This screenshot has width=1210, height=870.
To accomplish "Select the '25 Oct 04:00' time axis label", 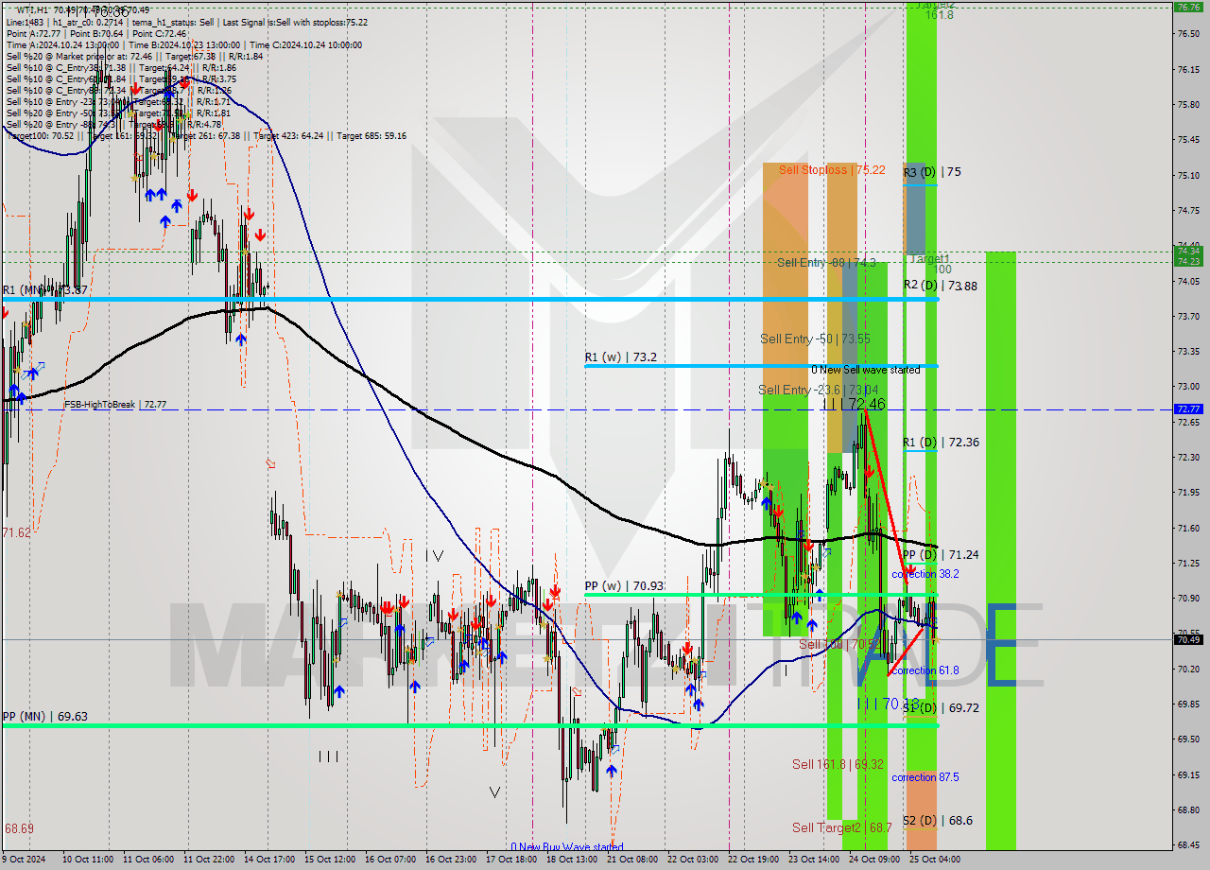I will tap(935, 860).
